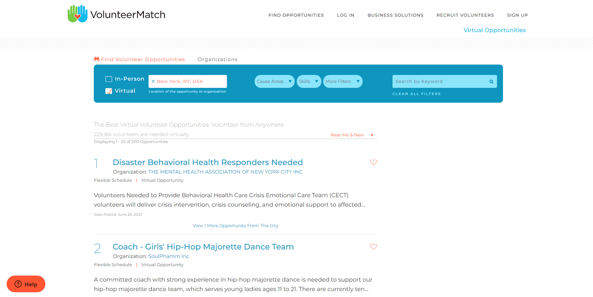Open Find Opportunities in the top navigation
The width and height of the screenshot is (593, 297).
[x=296, y=15]
